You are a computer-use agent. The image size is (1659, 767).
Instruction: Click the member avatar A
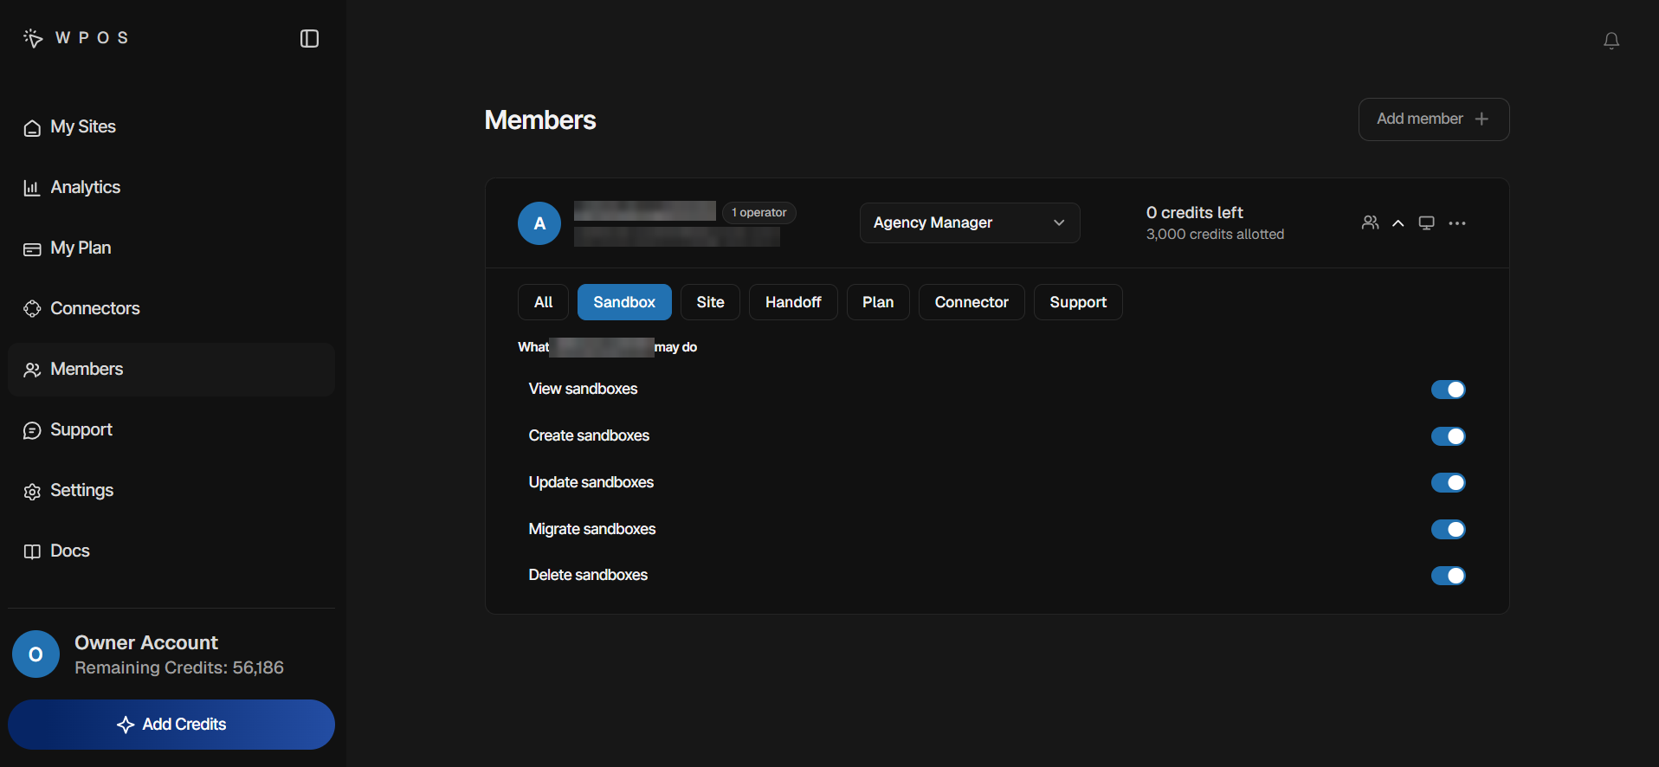tap(539, 223)
